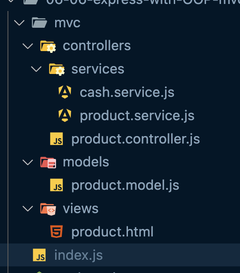Collapse the mvc folder chevron
The image size is (240, 273).
pyautogui.click(x=19, y=23)
